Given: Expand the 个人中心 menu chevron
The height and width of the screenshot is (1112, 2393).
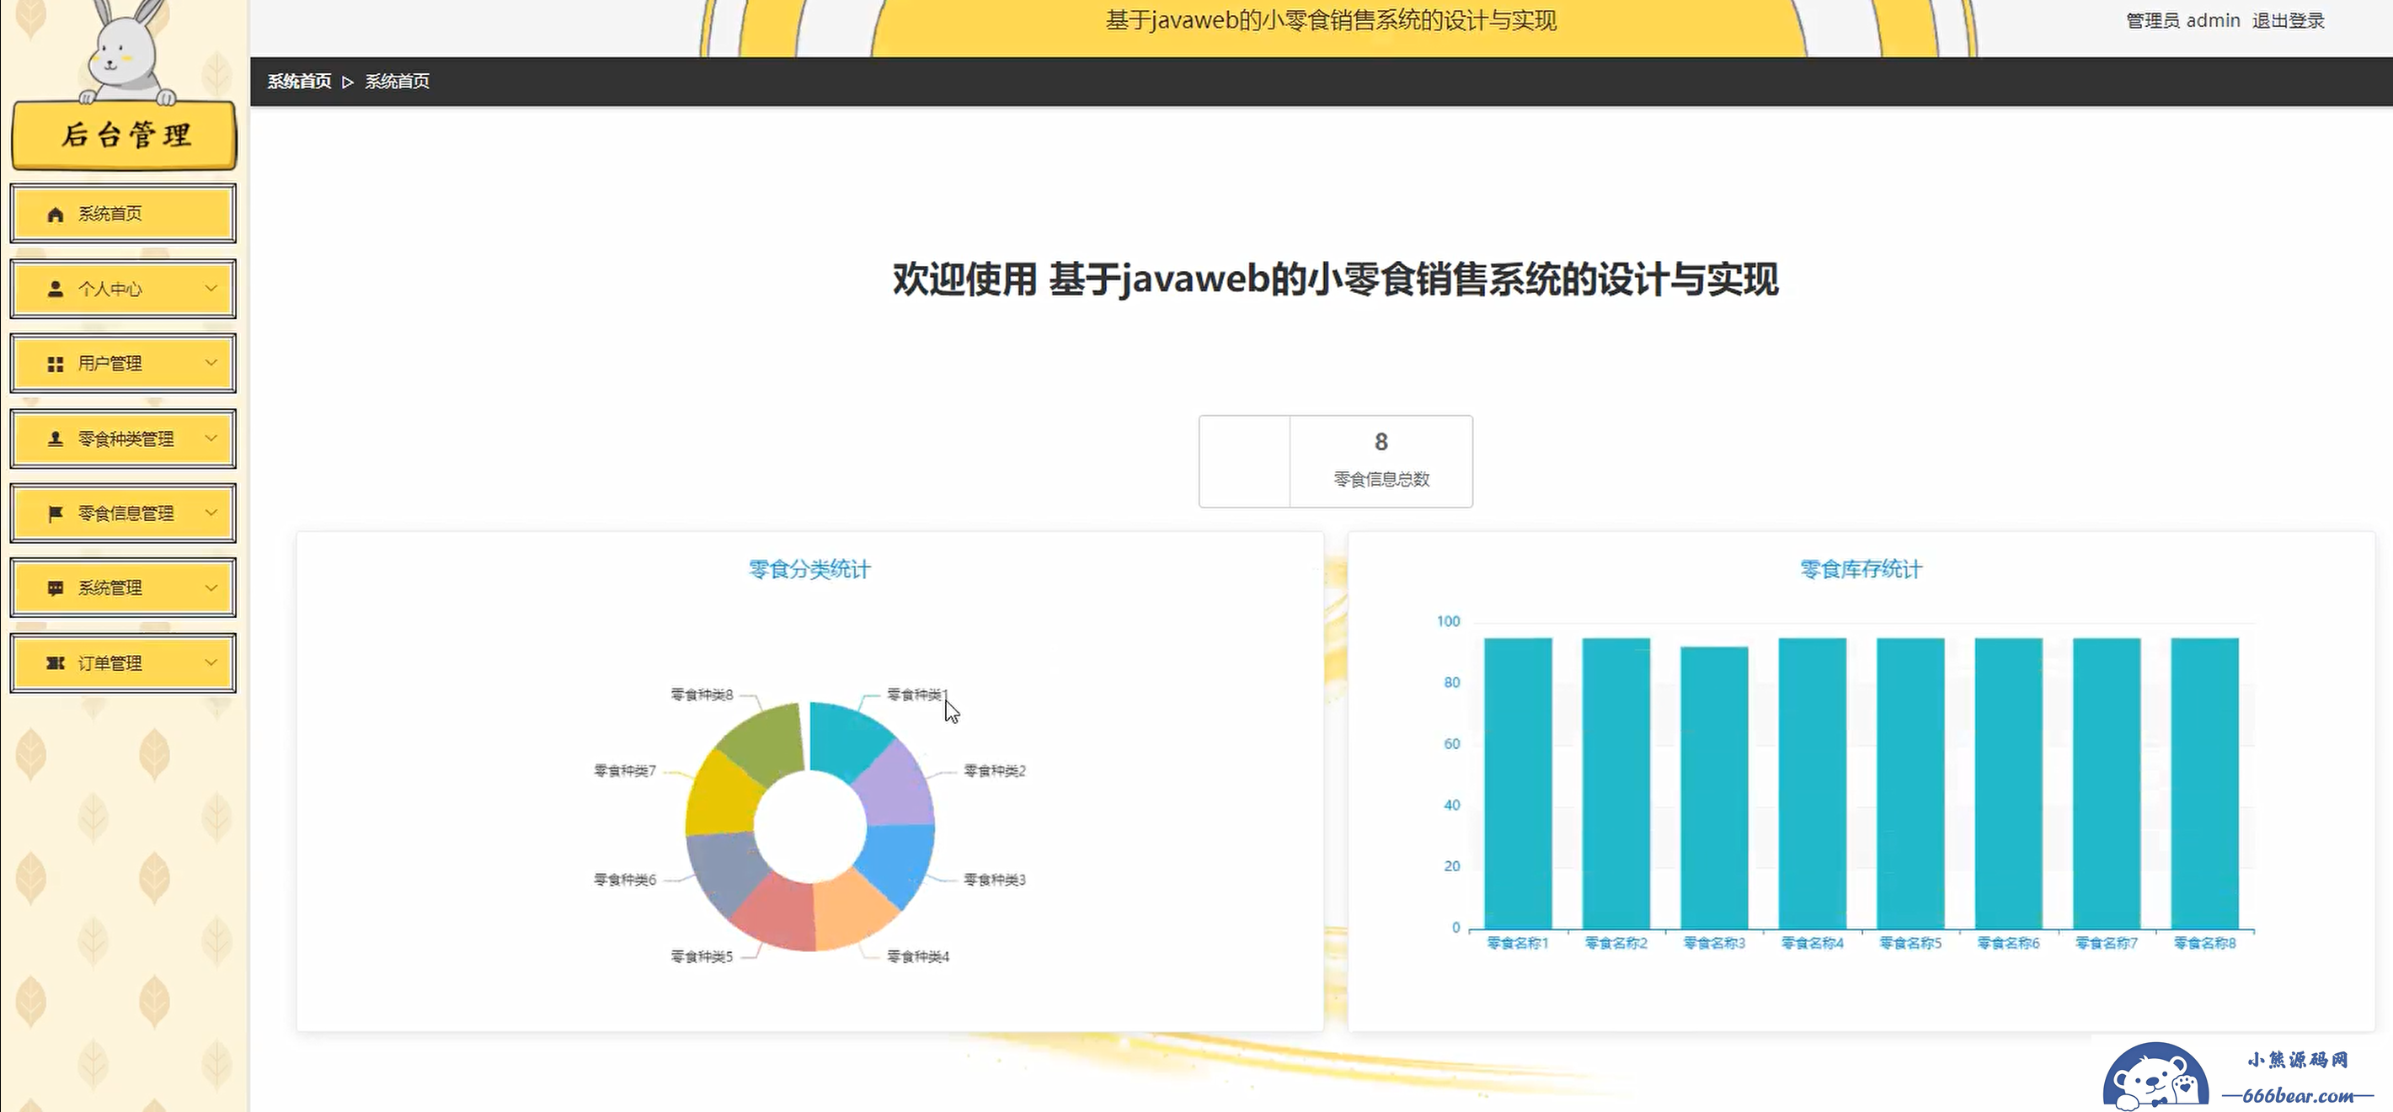Looking at the screenshot, I should [x=211, y=289].
